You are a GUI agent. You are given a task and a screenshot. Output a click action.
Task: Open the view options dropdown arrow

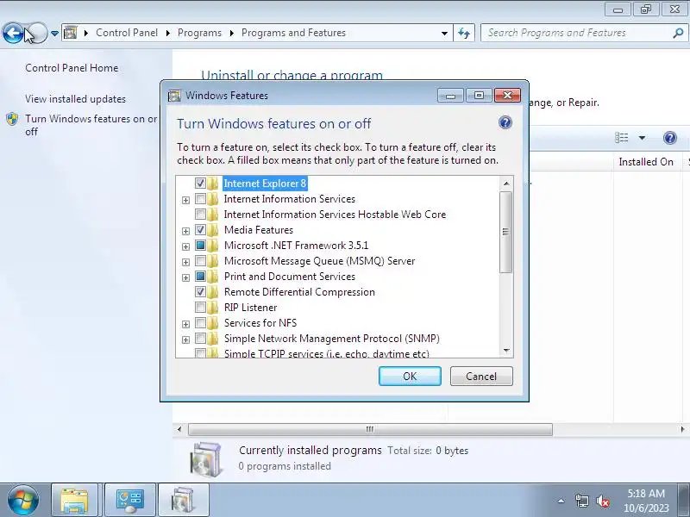(642, 138)
